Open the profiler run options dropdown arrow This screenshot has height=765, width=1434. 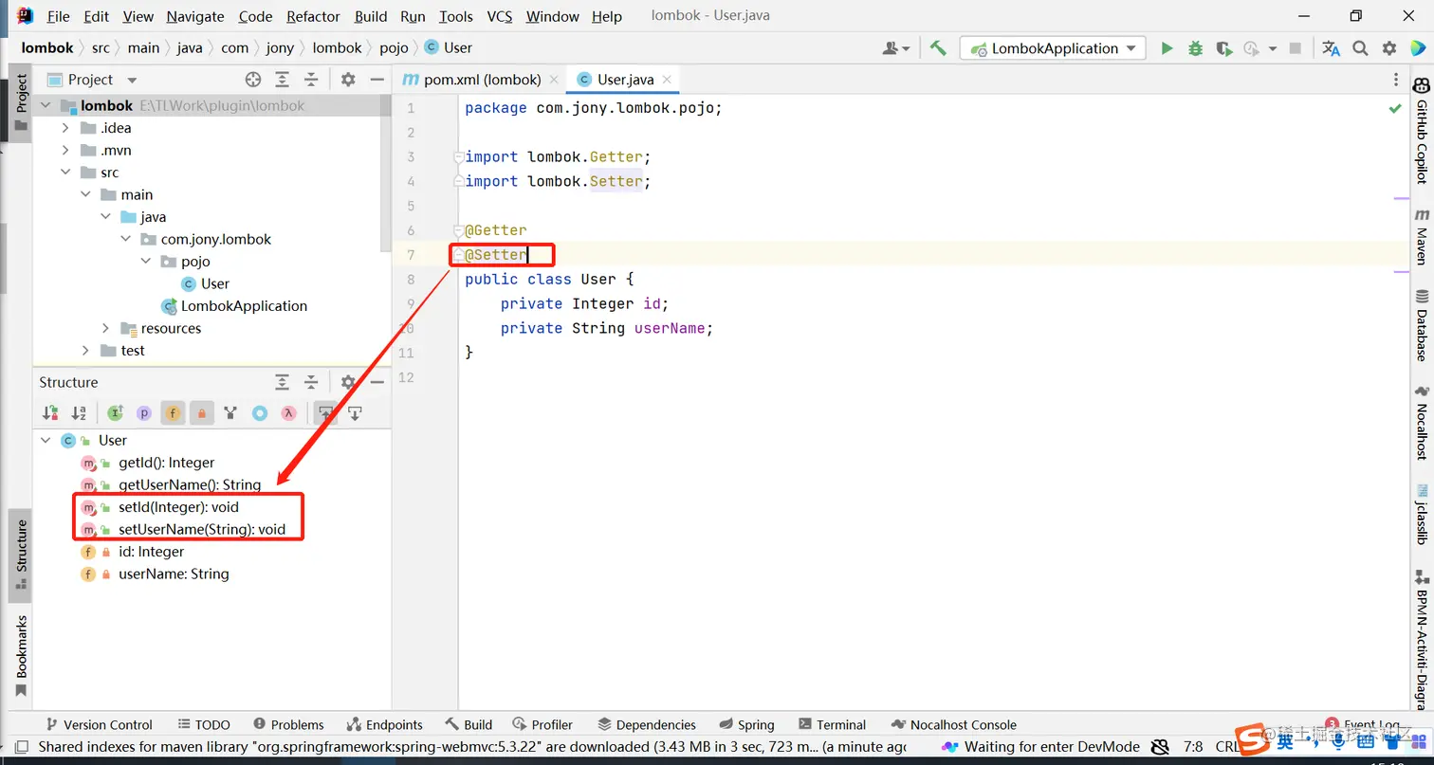(1273, 49)
